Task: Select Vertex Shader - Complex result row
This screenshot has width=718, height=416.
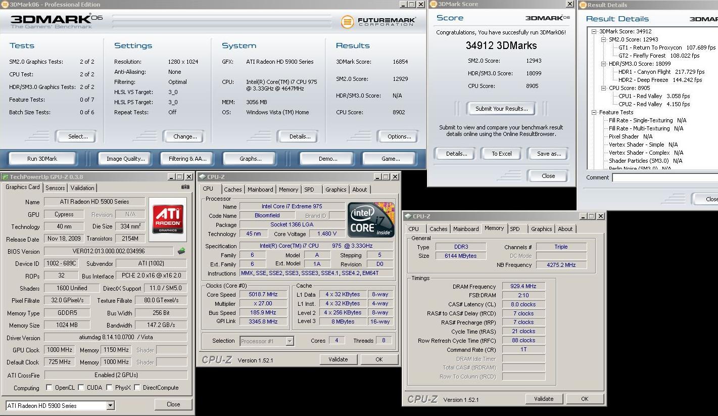Action: pos(646,153)
